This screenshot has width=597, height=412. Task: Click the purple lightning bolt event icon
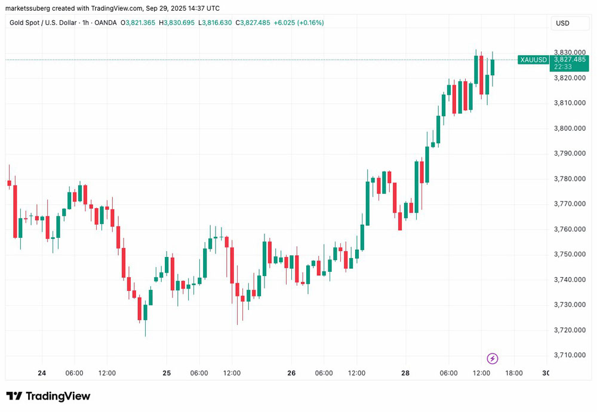pyautogui.click(x=493, y=358)
